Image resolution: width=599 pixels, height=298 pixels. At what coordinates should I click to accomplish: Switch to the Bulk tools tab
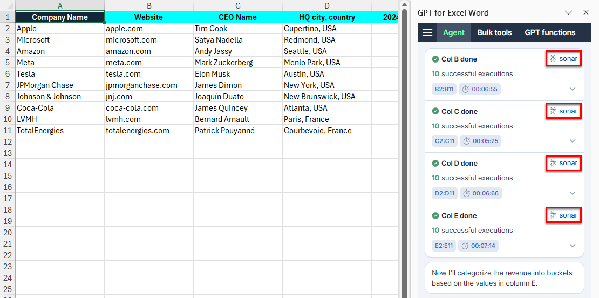pos(494,32)
